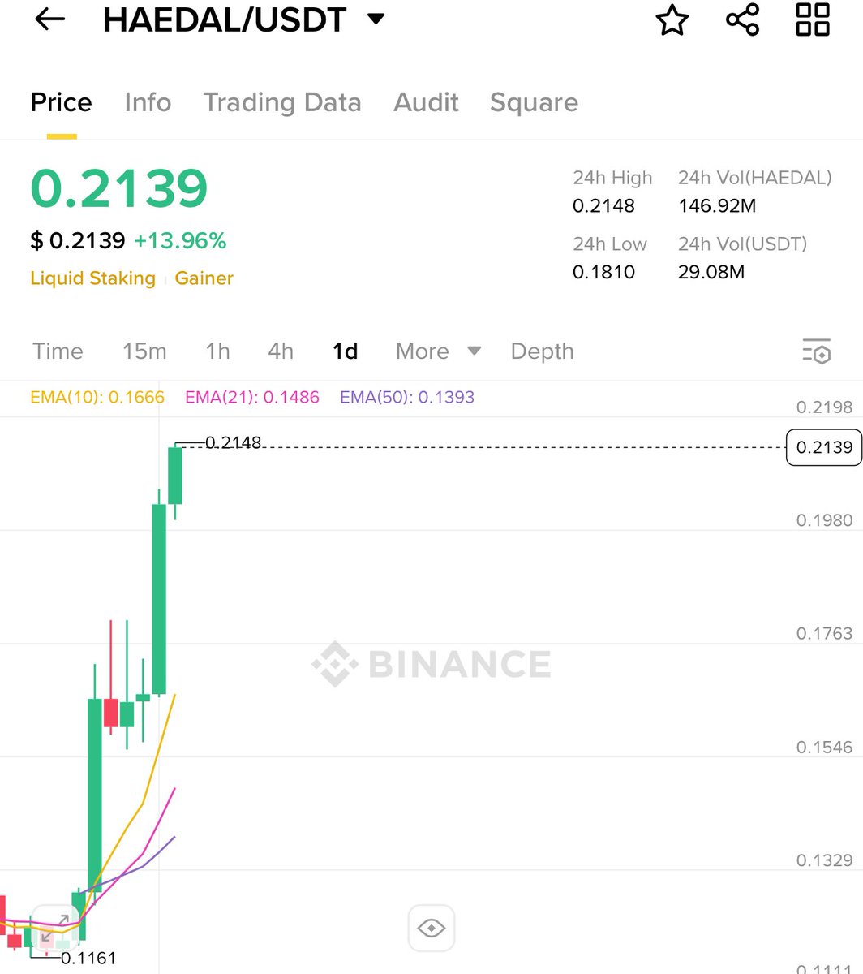Tap the 0.1980 price axis label

tap(824, 520)
